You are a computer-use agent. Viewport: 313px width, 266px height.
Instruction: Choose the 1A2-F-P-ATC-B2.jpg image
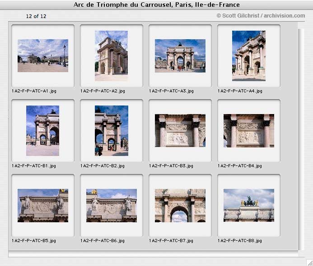(x=112, y=131)
